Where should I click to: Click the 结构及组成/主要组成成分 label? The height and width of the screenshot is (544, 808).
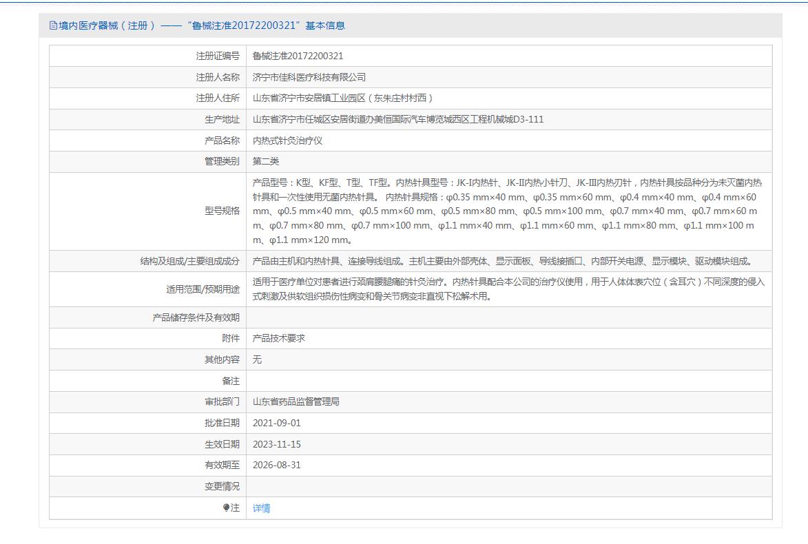coord(189,261)
